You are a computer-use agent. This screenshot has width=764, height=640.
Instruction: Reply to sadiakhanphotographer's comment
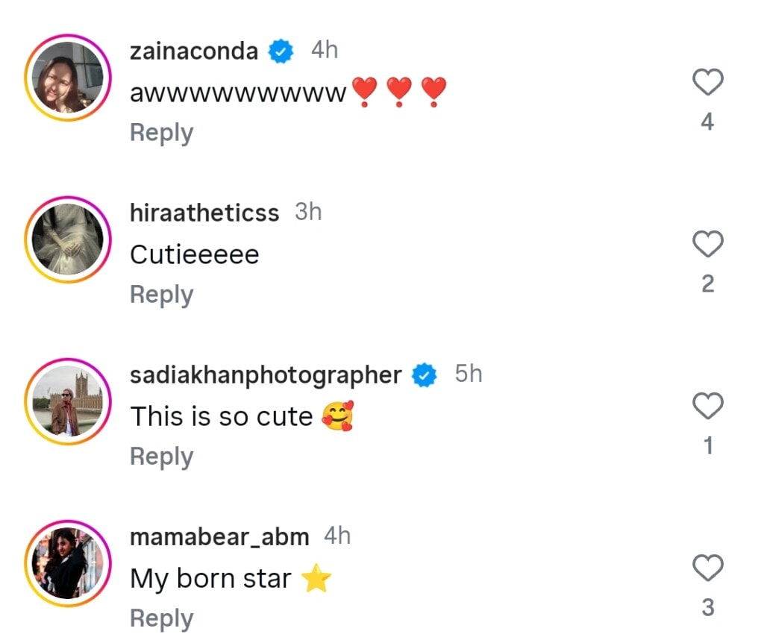point(161,456)
